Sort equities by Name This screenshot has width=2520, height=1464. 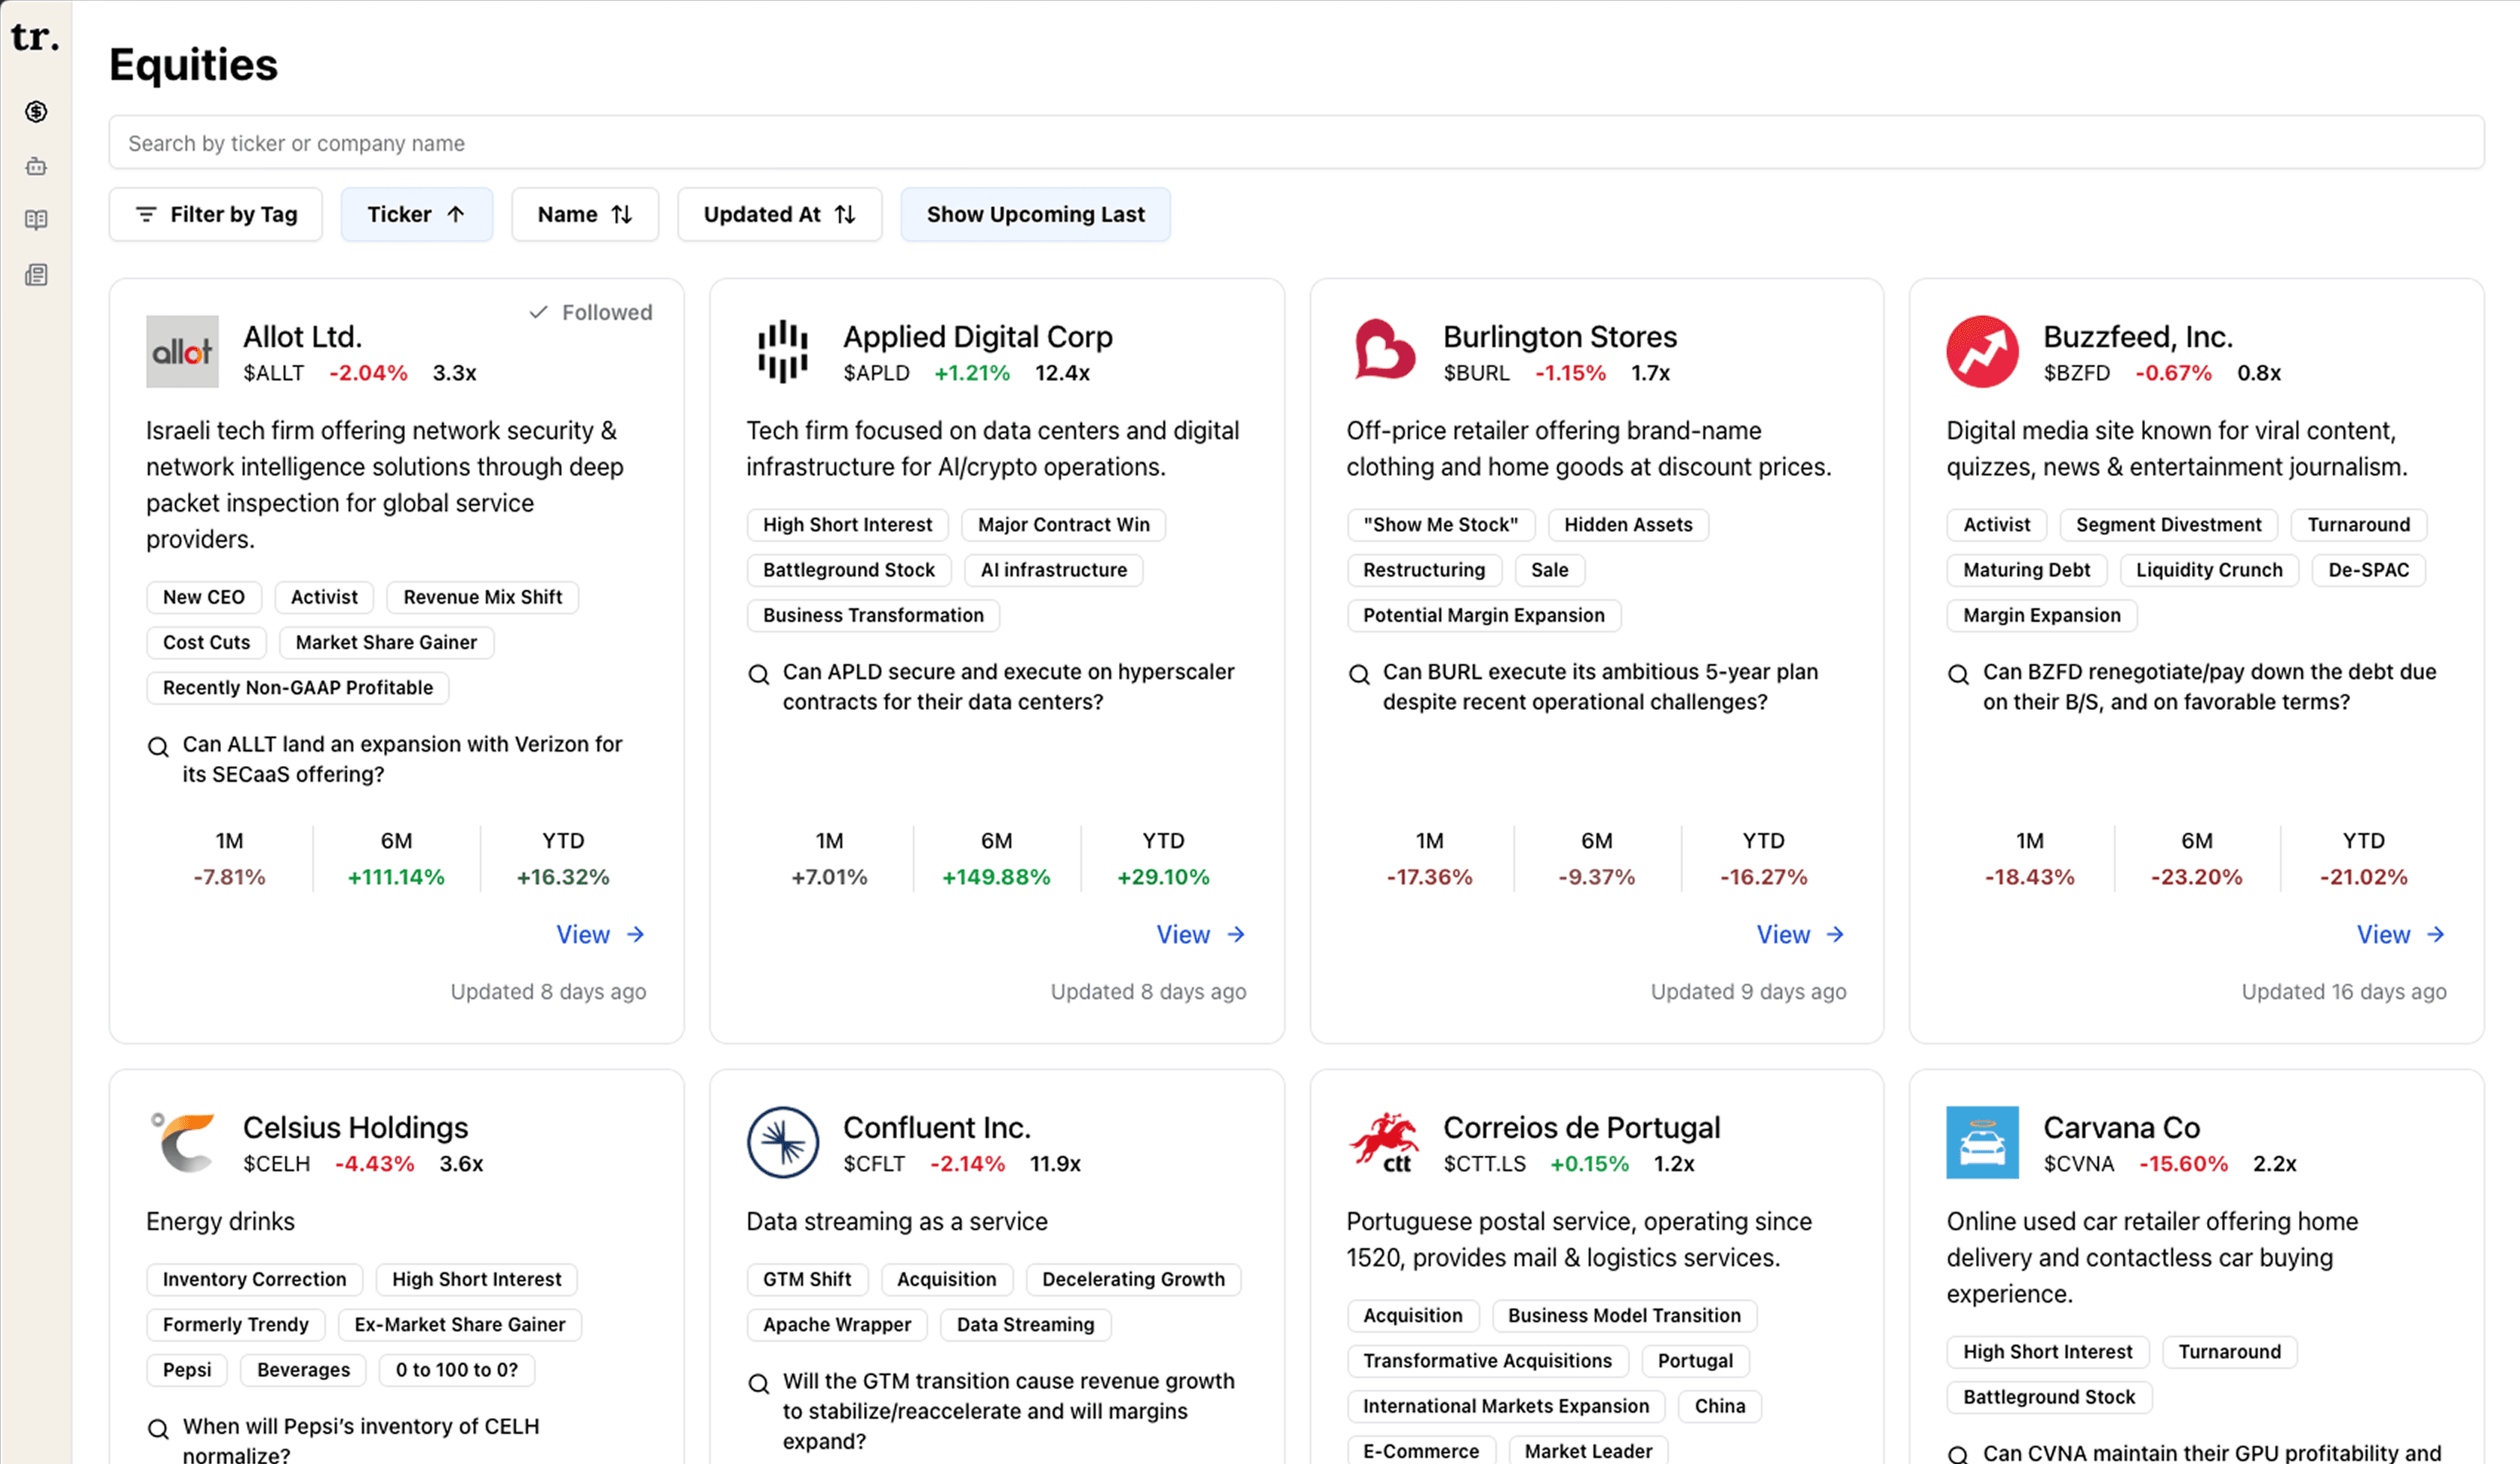[x=585, y=214]
